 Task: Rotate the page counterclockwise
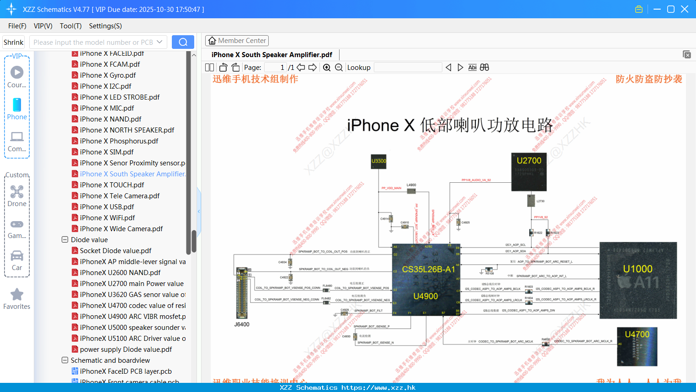(x=223, y=68)
